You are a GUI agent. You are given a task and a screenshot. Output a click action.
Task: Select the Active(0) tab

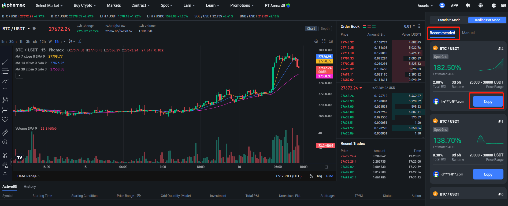point(10,186)
